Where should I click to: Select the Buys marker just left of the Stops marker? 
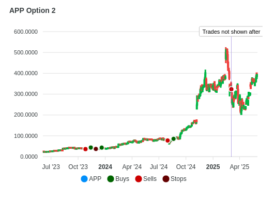point(90,148)
